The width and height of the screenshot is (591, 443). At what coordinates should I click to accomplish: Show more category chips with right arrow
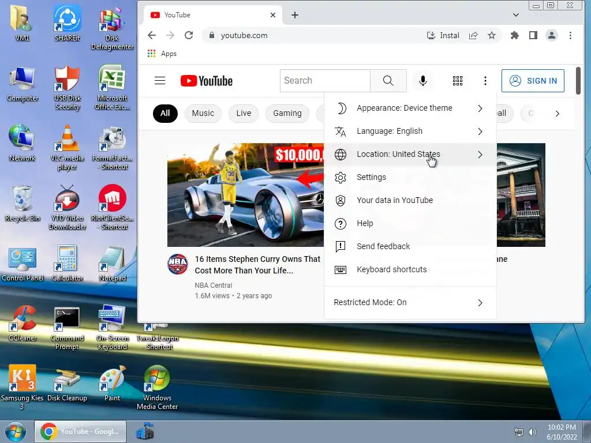tap(557, 114)
